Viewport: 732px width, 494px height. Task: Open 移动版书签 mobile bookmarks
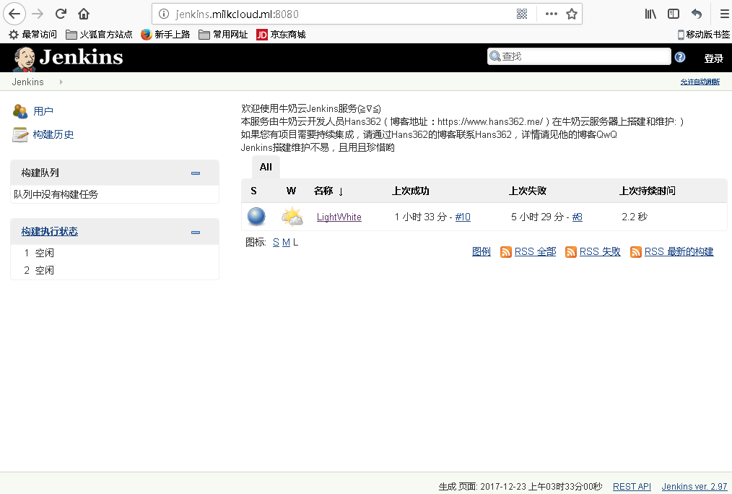click(704, 35)
